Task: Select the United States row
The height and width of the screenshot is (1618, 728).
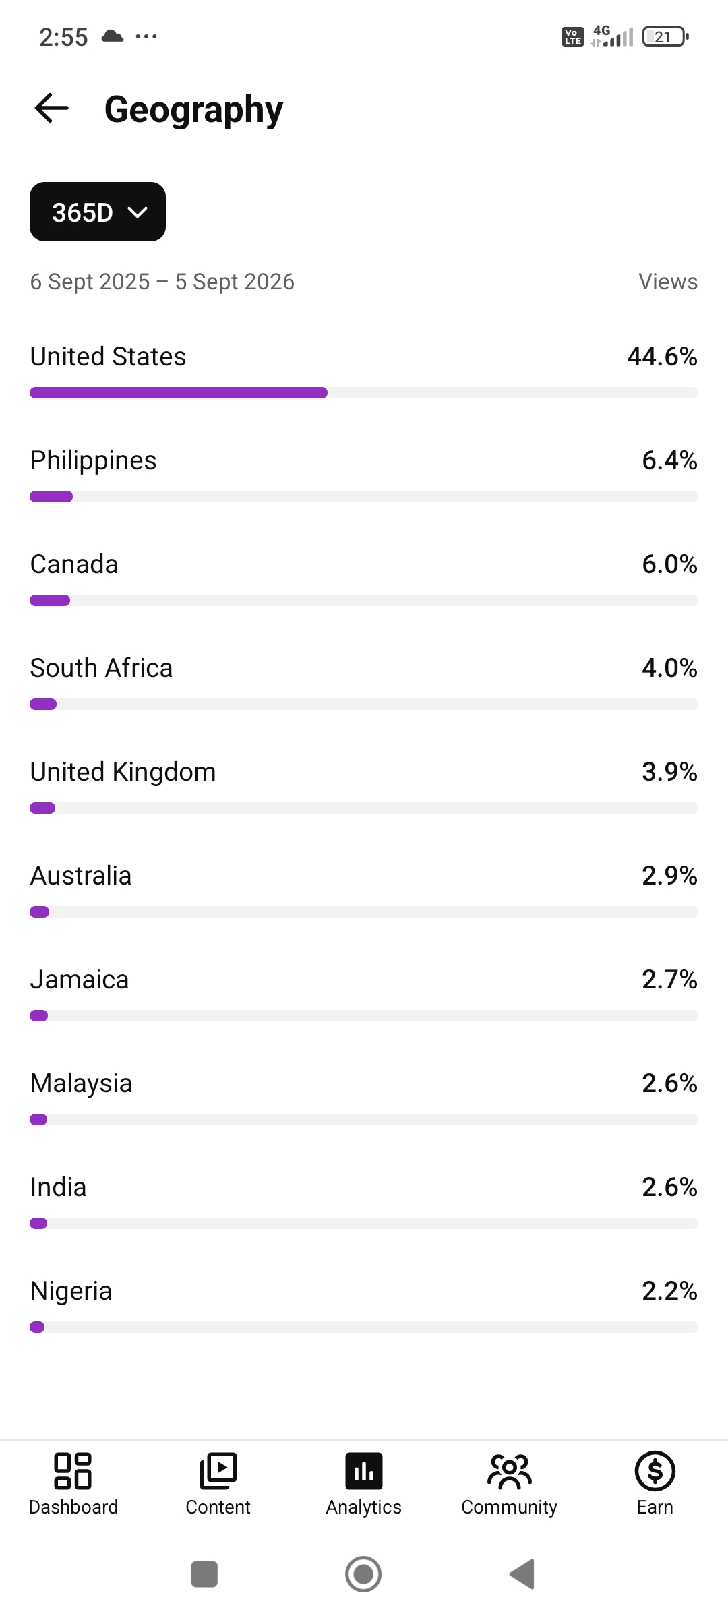Action: [364, 371]
